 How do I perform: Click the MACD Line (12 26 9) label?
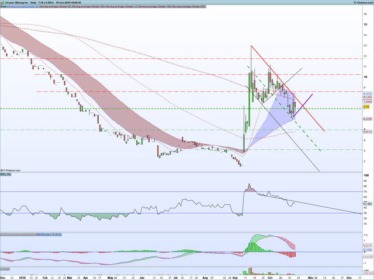[49, 235]
